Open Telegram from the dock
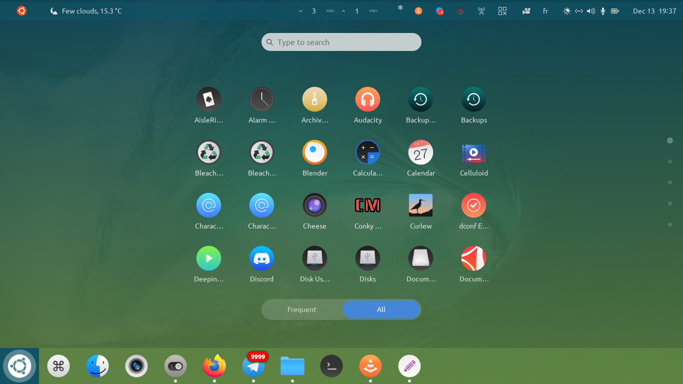683x384 pixels. click(253, 366)
